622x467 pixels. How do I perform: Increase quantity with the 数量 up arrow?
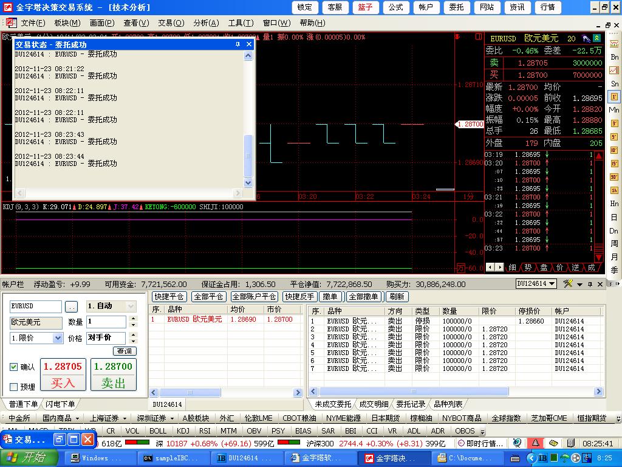pos(133,319)
